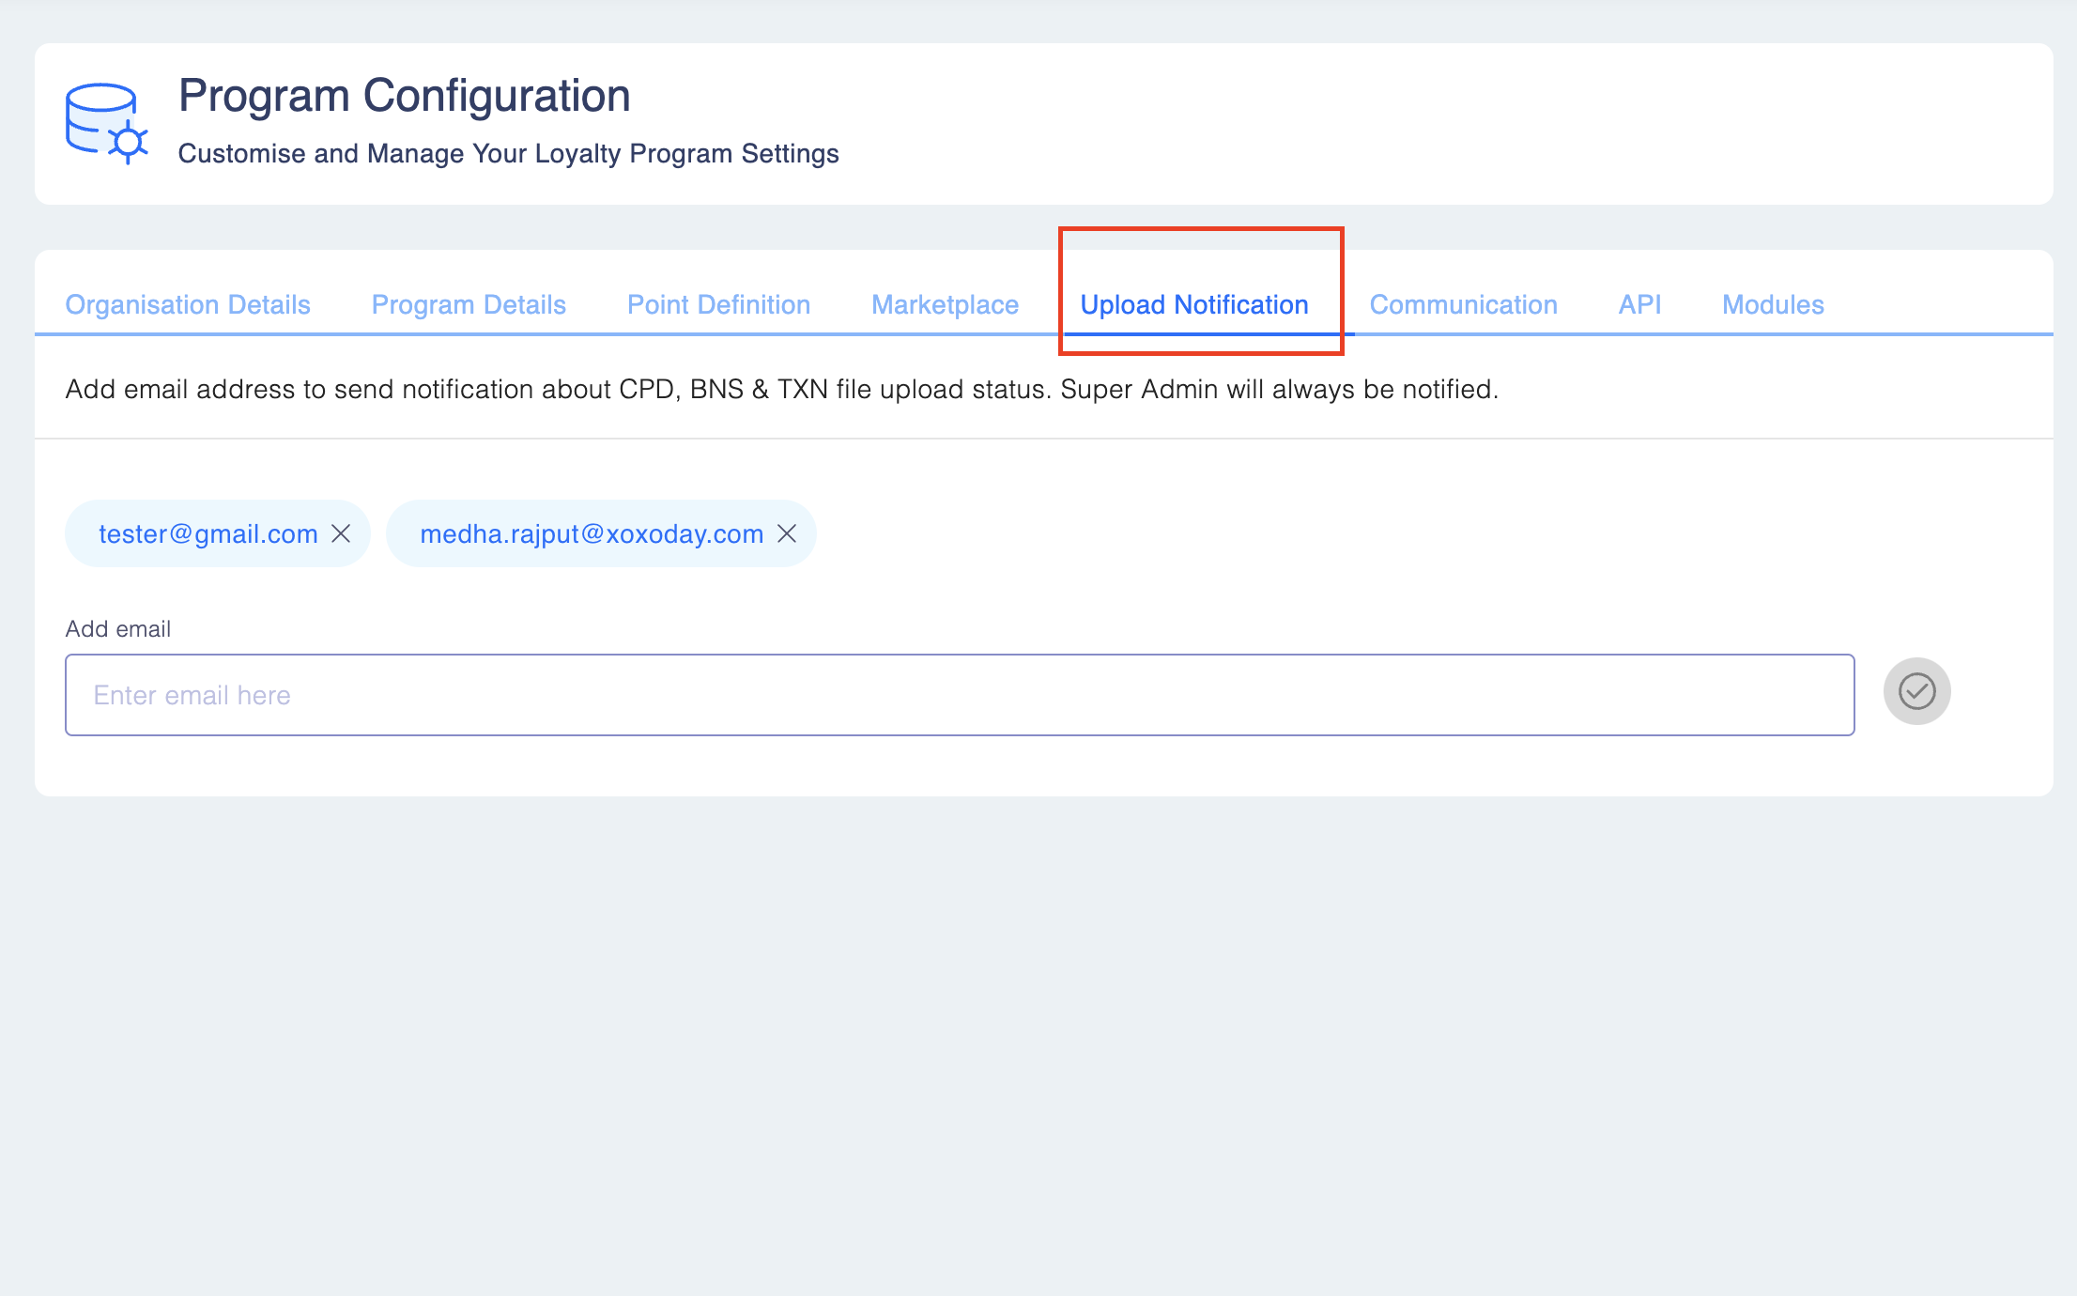Select the Marketplace tab

tap(945, 304)
